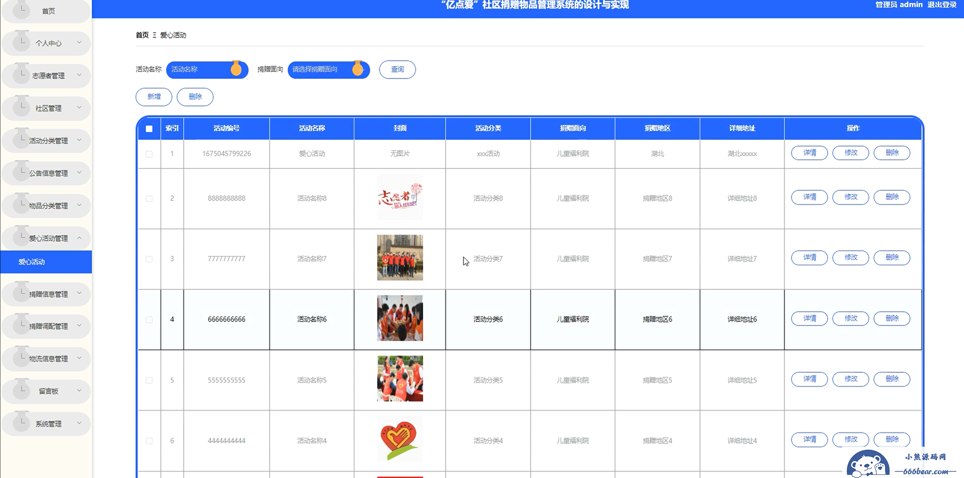Open 详情 for 活动名称5 row
Screen dimensions: 964x478
pos(809,379)
